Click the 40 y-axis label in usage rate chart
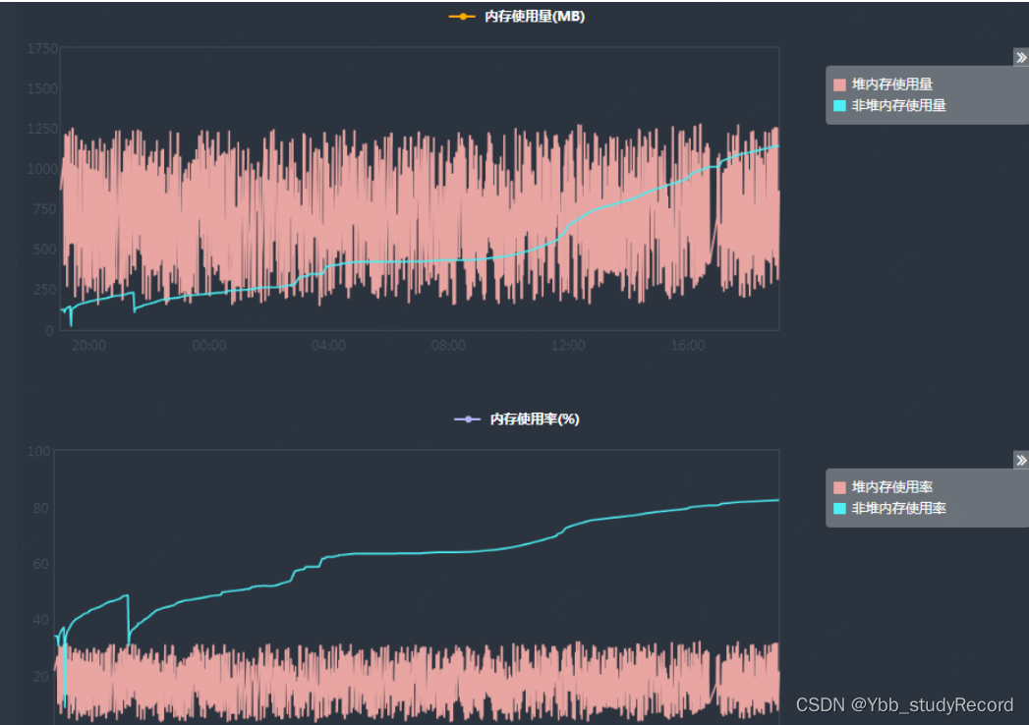Viewport: 1029px width, 725px height. (x=40, y=620)
